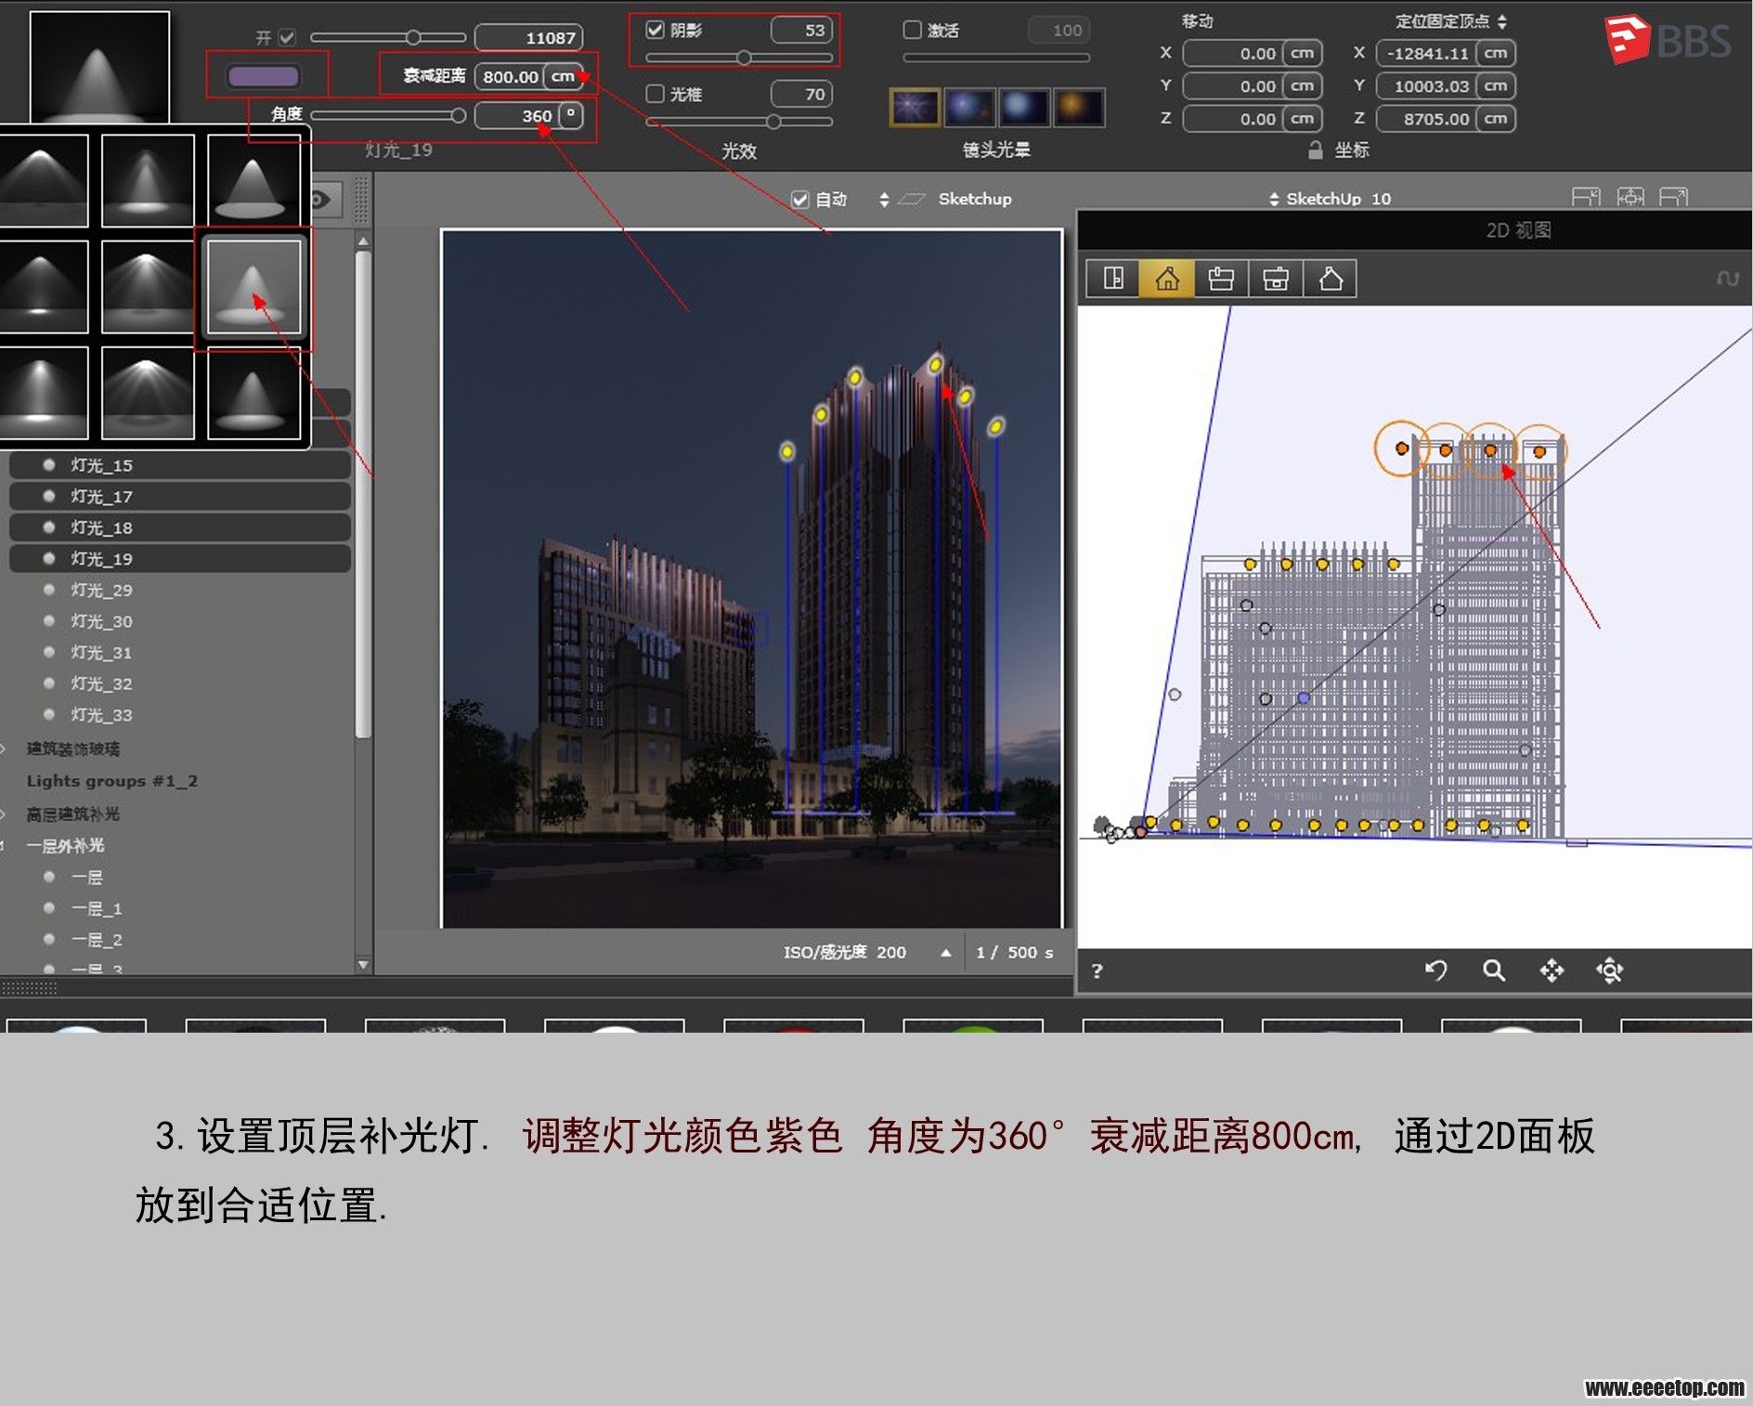Click the light list scrollbar up arrow
This screenshot has height=1406, width=1753.
363,241
